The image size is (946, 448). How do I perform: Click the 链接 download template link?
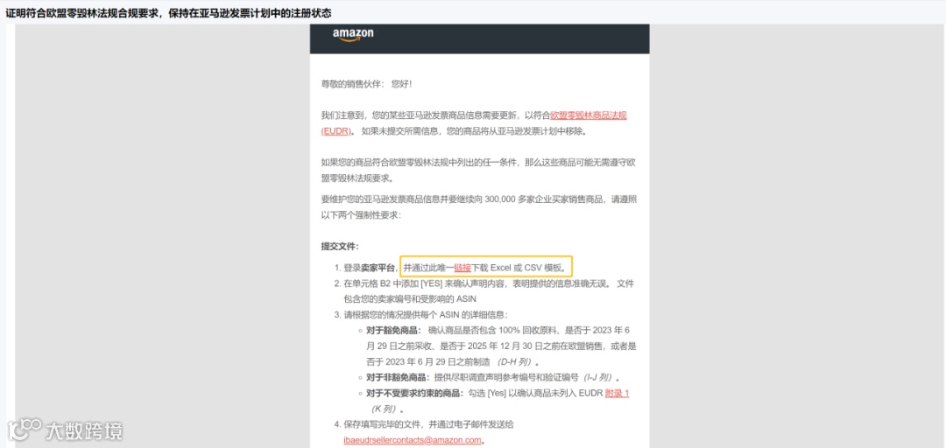pyautogui.click(x=462, y=267)
